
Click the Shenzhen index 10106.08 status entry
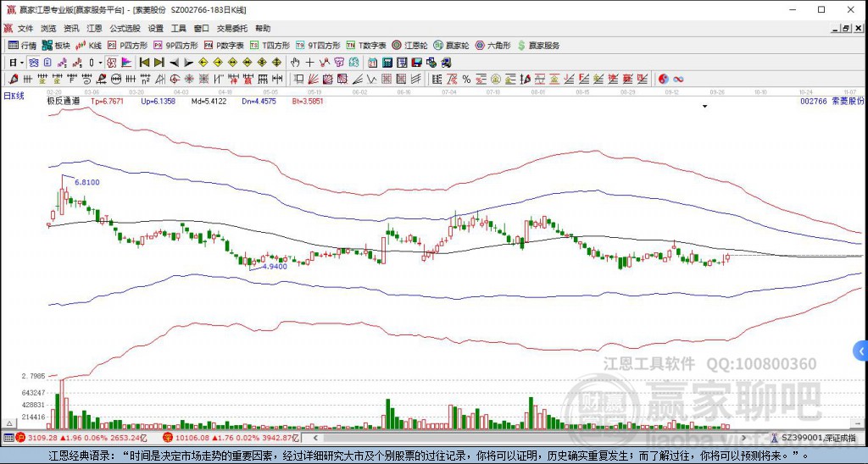(231, 438)
